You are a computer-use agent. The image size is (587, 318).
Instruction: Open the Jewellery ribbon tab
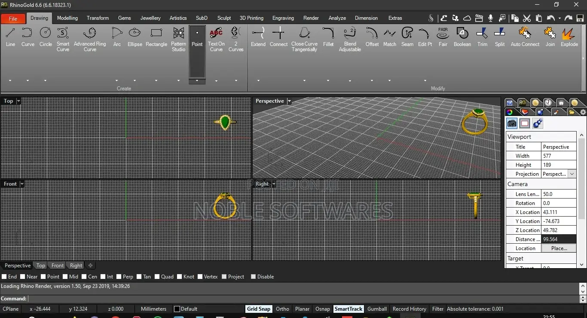point(150,18)
